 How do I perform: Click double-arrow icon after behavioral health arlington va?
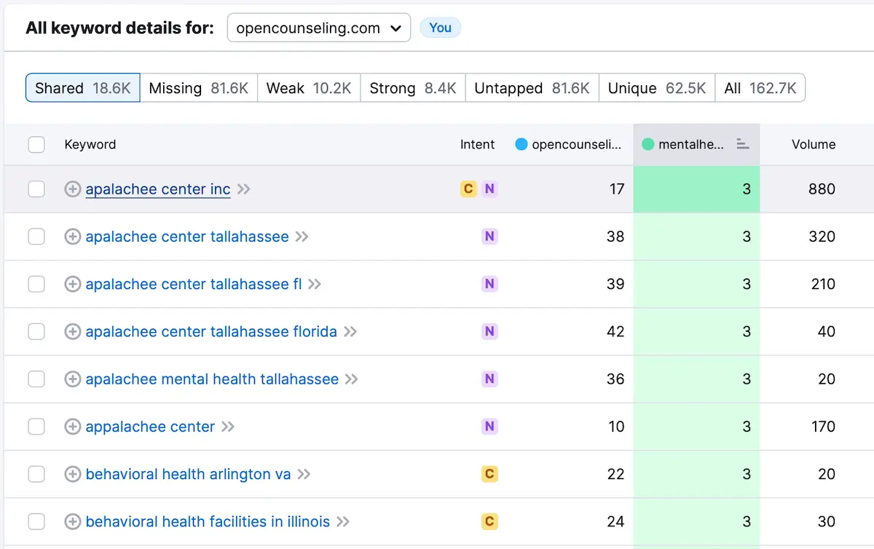[x=304, y=474]
